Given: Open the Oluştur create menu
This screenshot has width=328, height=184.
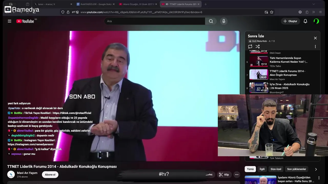Looking at the screenshot, I should [290, 21].
